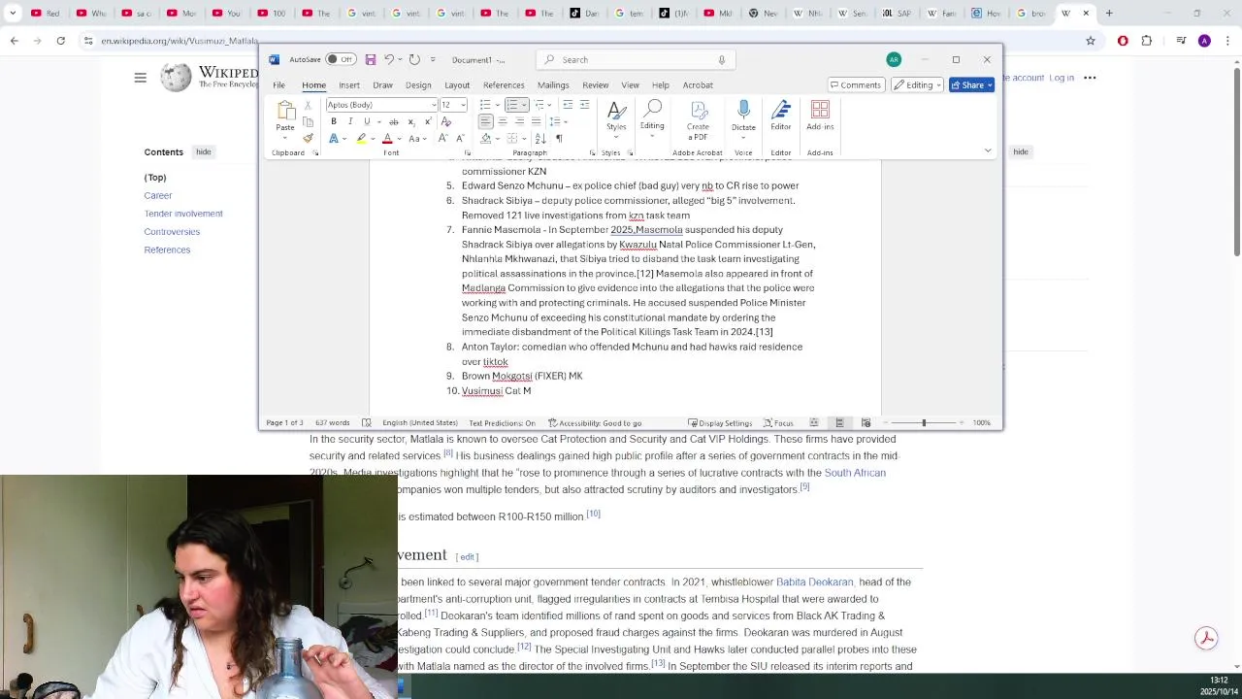Toggle show paragraph marks
Screen dimensions: 1242x699
tap(559, 138)
